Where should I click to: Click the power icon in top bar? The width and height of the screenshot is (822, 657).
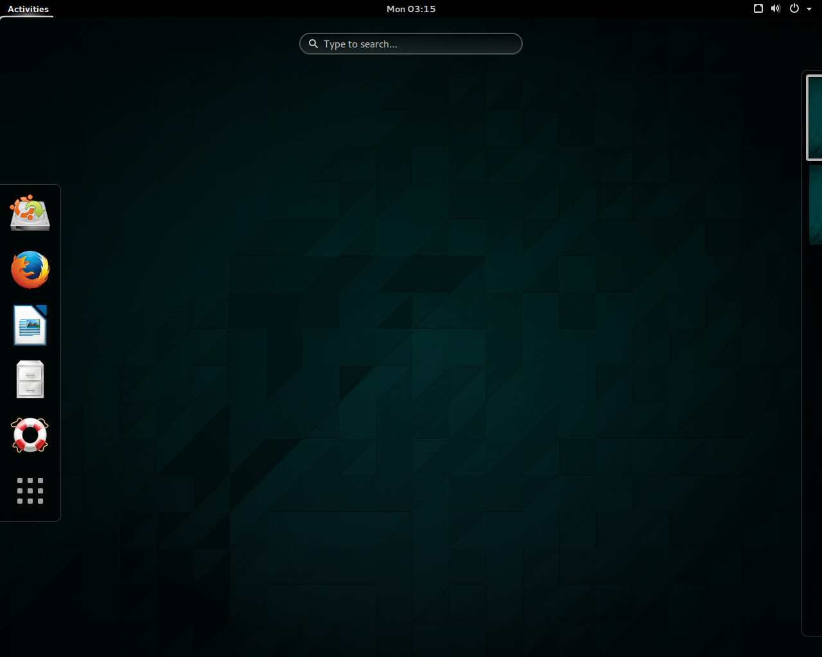[x=794, y=8]
